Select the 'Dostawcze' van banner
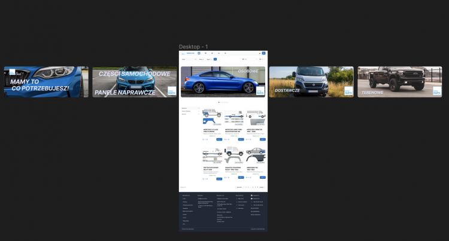The image size is (449, 241). (x=311, y=82)
